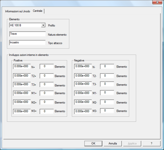Click the HE 100 B profile combo box
Viewport: 164px width, 150px height.
coord(27,25)
